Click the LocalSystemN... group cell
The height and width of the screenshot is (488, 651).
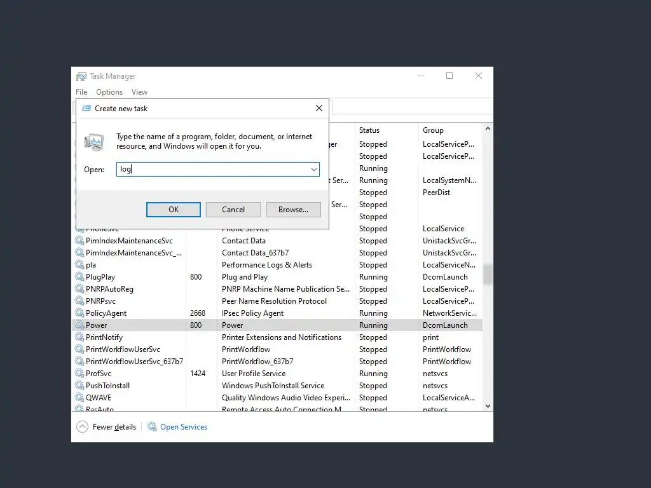pos(449,180)
